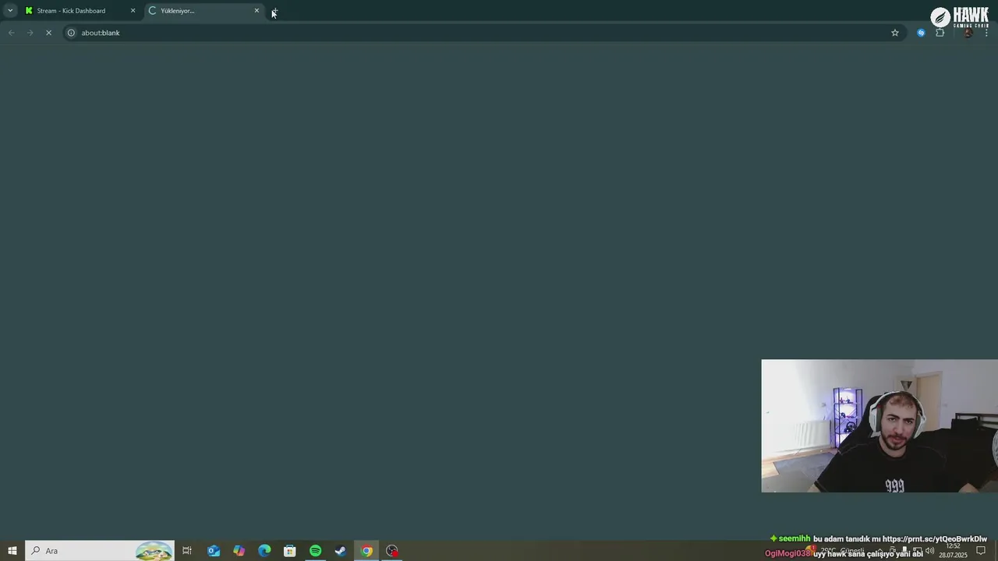Open the Chrome three-dot menu
Viewport: 998px width, 561px height.
click(x=986, y=33)
